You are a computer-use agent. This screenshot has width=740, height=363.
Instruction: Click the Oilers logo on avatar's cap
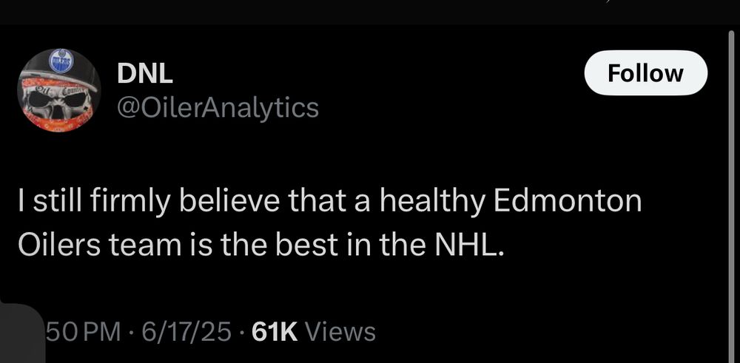tap(59, 62)
